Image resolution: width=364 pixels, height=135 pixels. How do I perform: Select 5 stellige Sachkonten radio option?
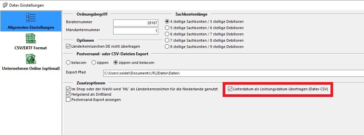[x=167, y=28]
